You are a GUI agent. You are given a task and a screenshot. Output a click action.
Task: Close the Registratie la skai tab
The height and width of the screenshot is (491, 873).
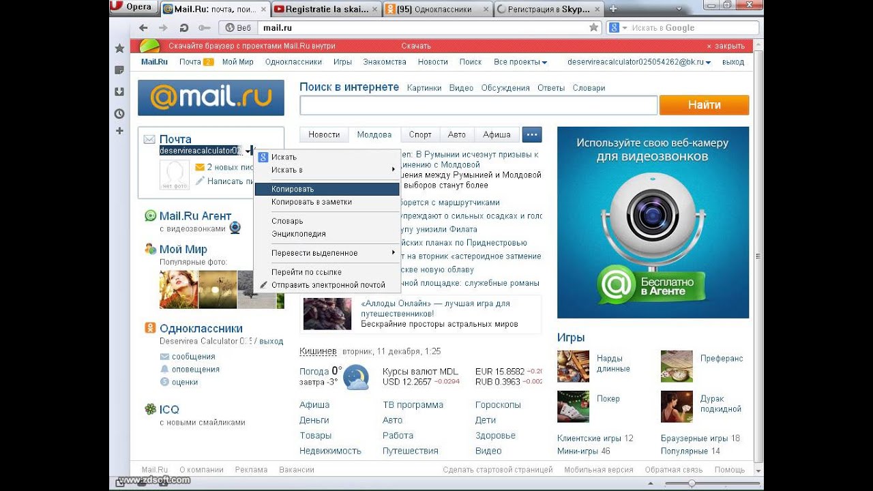point(374,9)
